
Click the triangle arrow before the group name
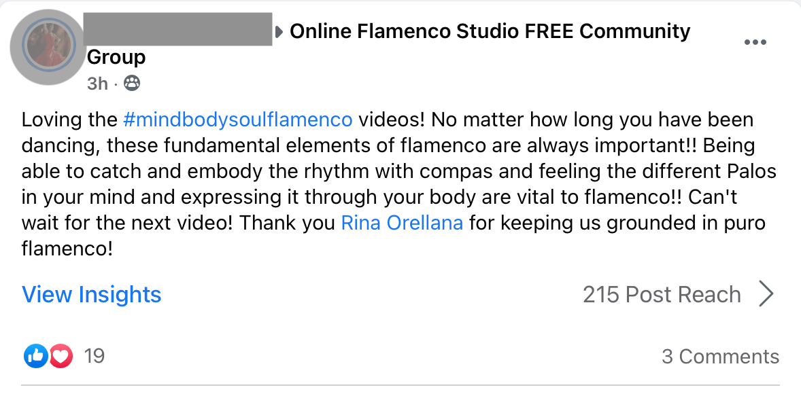point(279,32)
